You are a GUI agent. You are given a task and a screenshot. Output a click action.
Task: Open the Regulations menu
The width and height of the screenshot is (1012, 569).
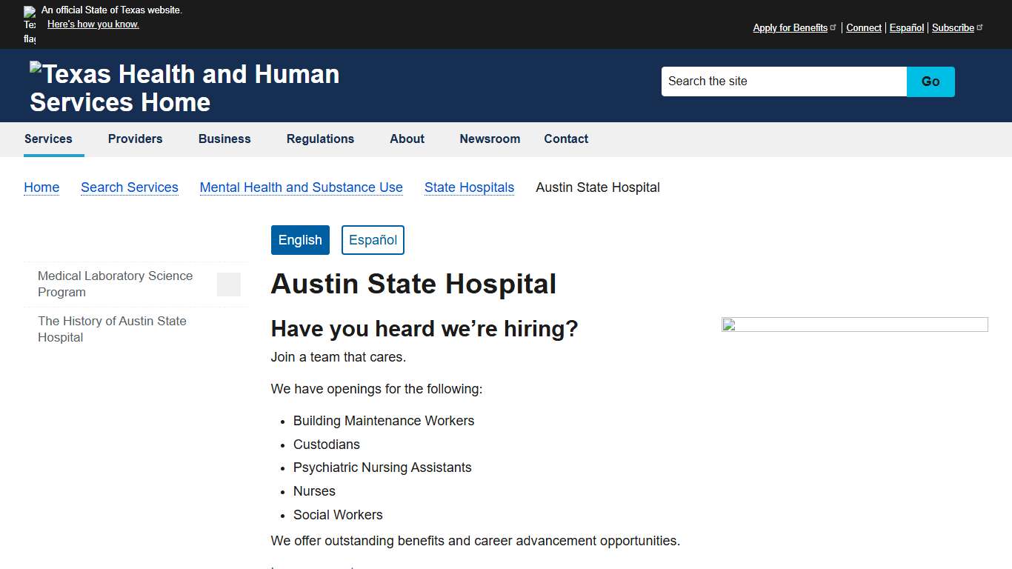pos(320,139)
